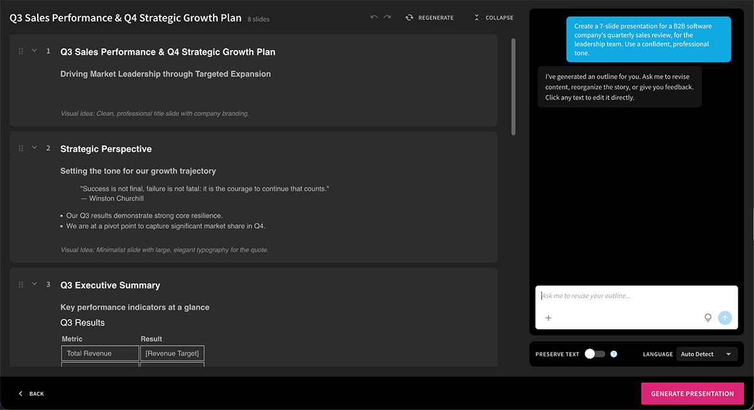Edit 'Strategic Perspective' slide title
754x410 pixels.
106,149
